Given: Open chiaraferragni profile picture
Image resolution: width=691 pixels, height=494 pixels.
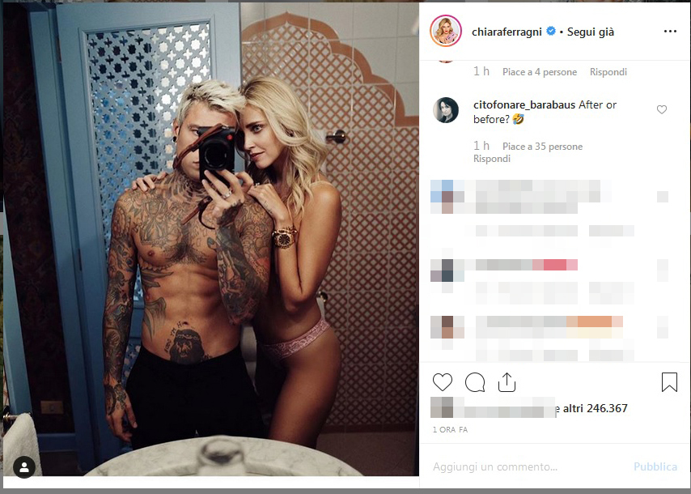Looking at the screenshot, I should click(x=446, y=31).
